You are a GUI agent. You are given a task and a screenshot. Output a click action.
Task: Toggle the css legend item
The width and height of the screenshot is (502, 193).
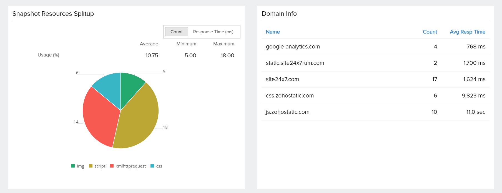point(156,166)
